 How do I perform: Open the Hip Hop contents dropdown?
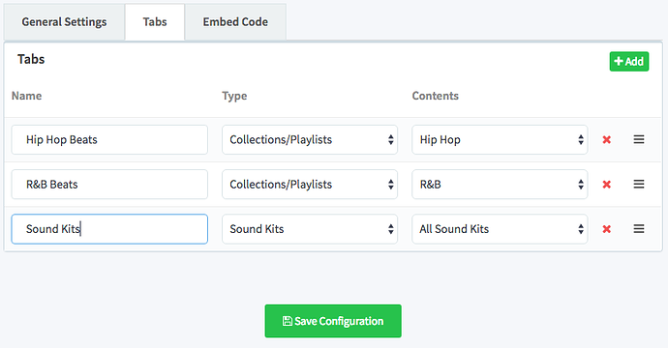tap(500, 139)
